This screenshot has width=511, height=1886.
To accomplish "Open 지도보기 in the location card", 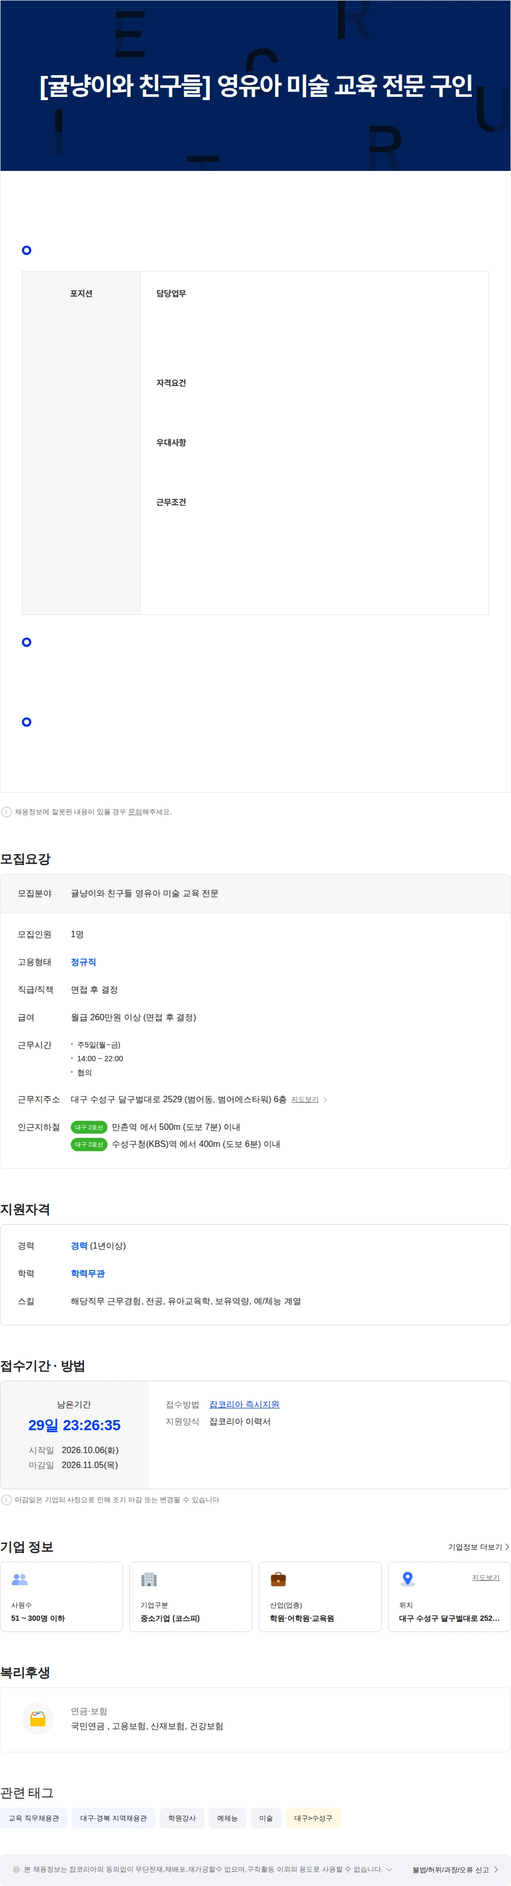I will pyautogui.click(x=485, y=1577).
